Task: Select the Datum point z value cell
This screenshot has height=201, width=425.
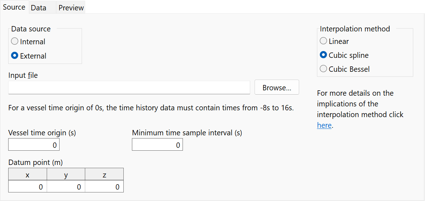Action: 104,187
